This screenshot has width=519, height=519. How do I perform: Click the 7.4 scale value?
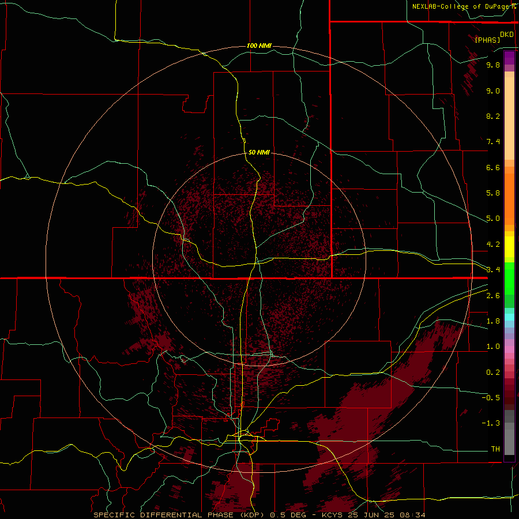pos(493,142)
